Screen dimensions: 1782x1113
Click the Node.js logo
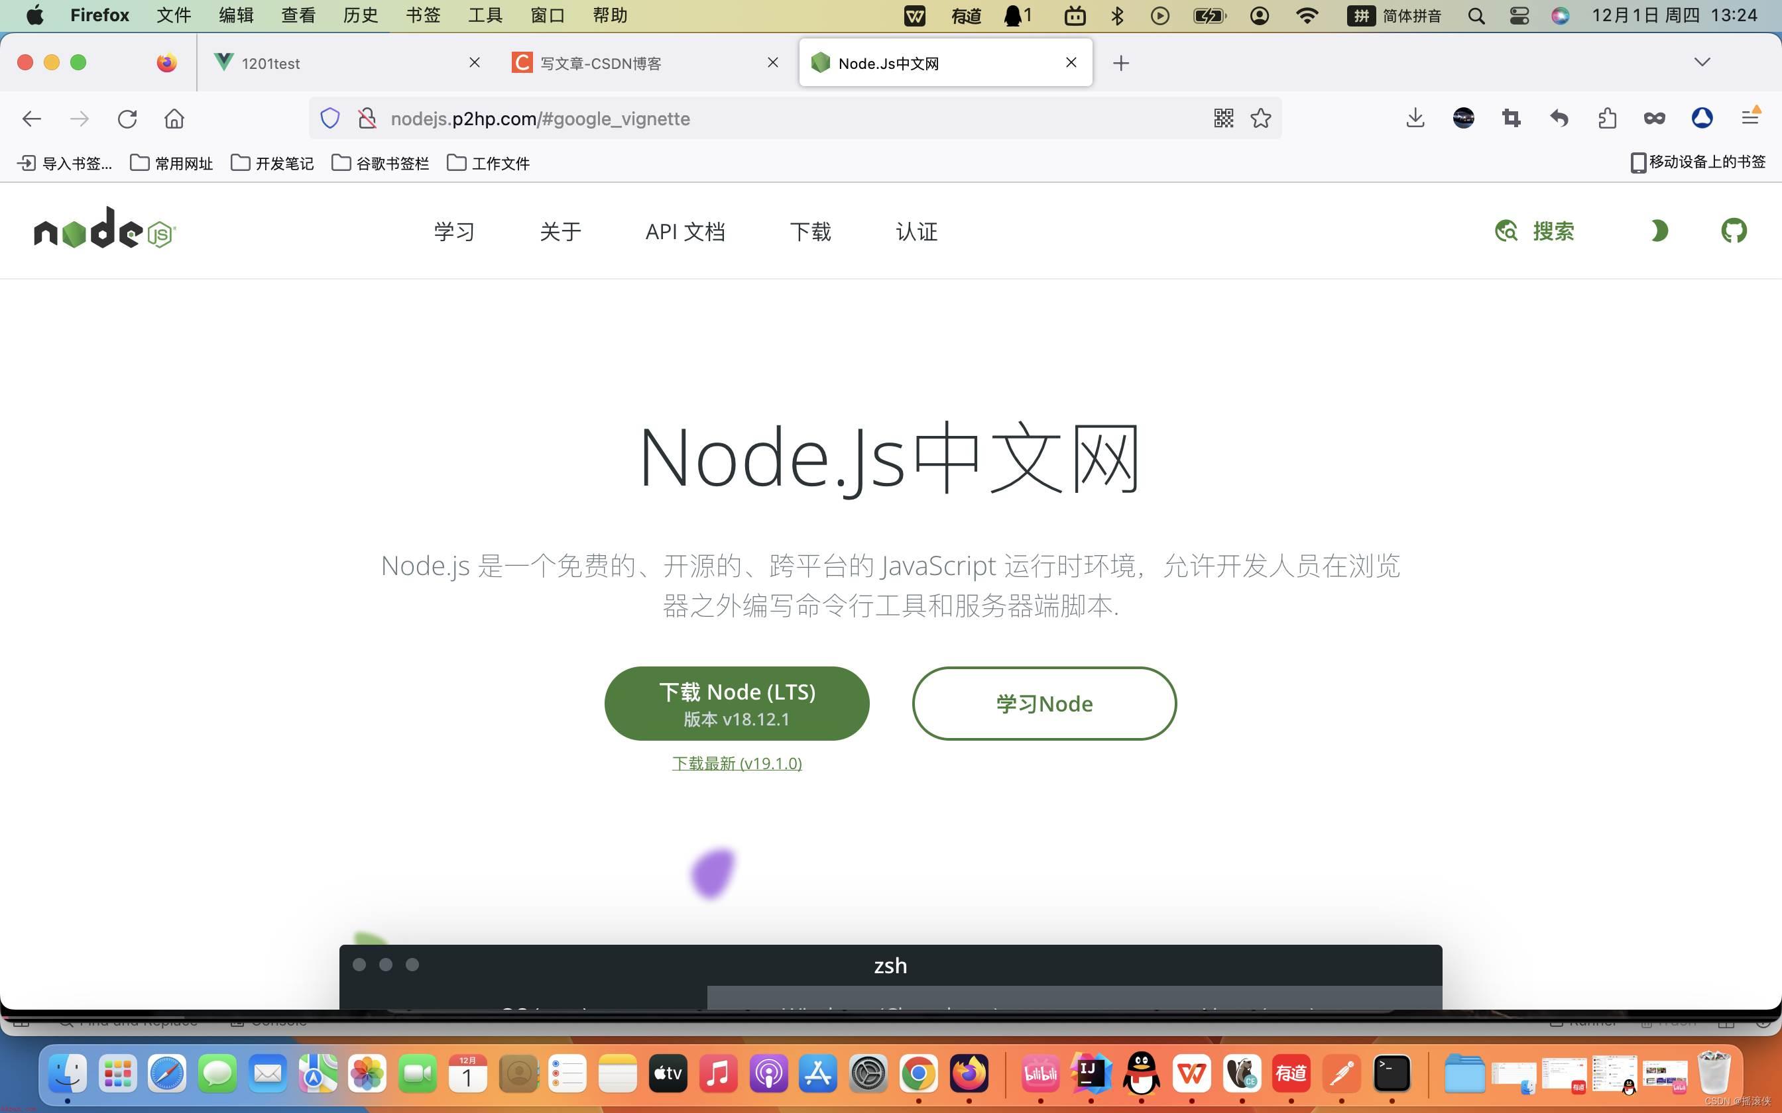tap(105, 227)
